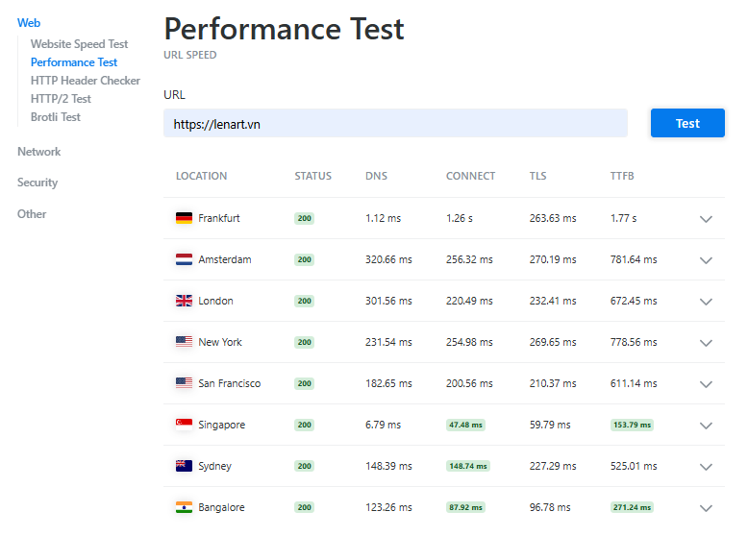Click the US flag icon beside New York
748x536 pixels.
(x=184, y=342)
